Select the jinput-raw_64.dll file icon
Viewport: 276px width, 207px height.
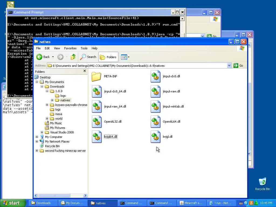pos(97,106)
